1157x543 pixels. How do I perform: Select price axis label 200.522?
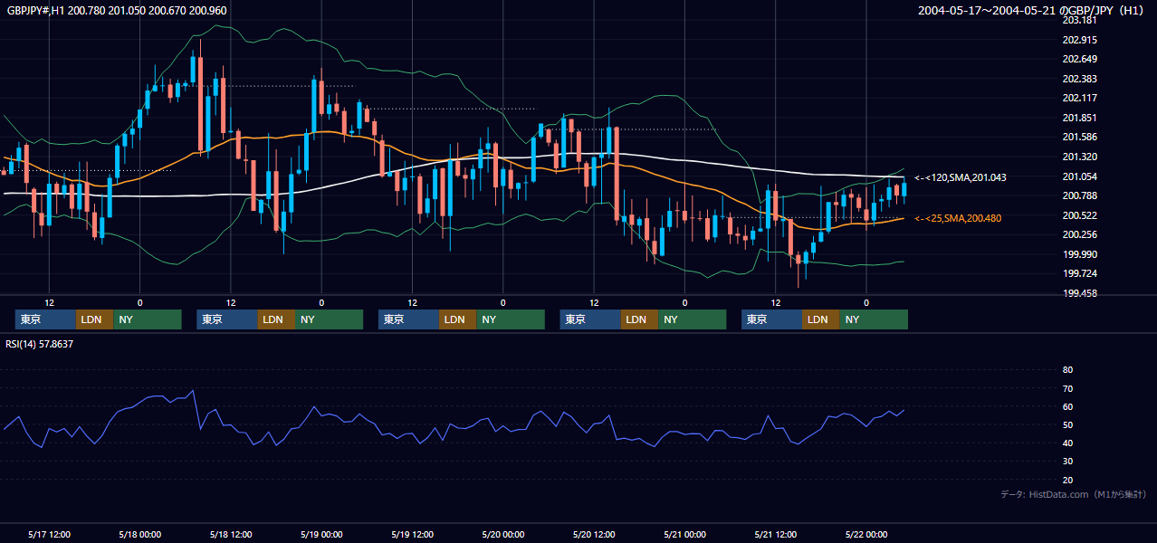point(1079,215)
